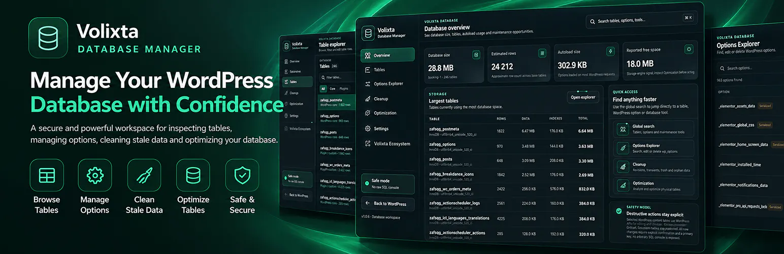Open Settings in the main window sidebar
Viewport: 784px width, 254px height.
tap(387, 129)
